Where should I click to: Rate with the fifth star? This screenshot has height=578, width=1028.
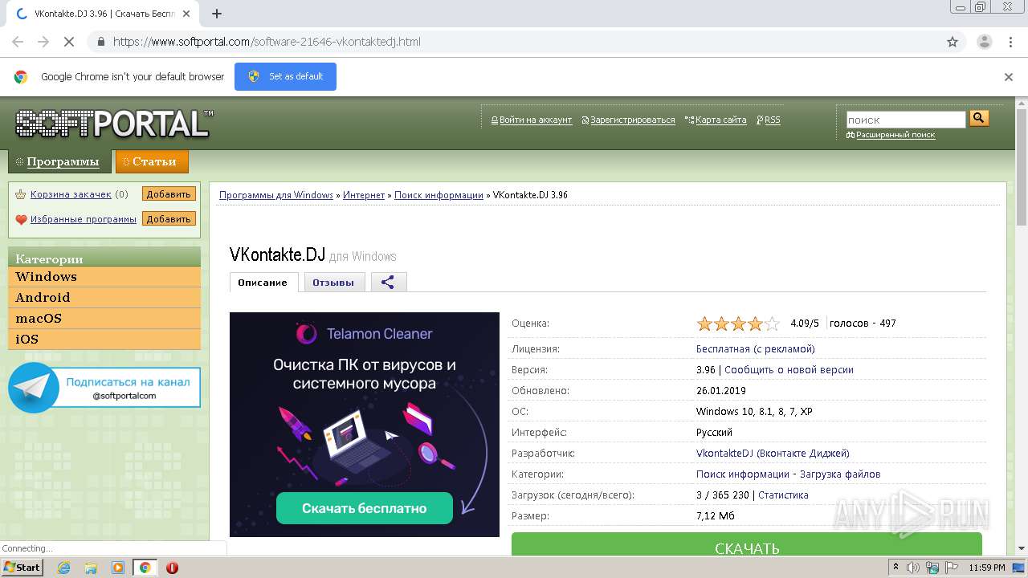tap(772, 324)
